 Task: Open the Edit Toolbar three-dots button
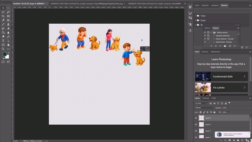click(8, 49)
